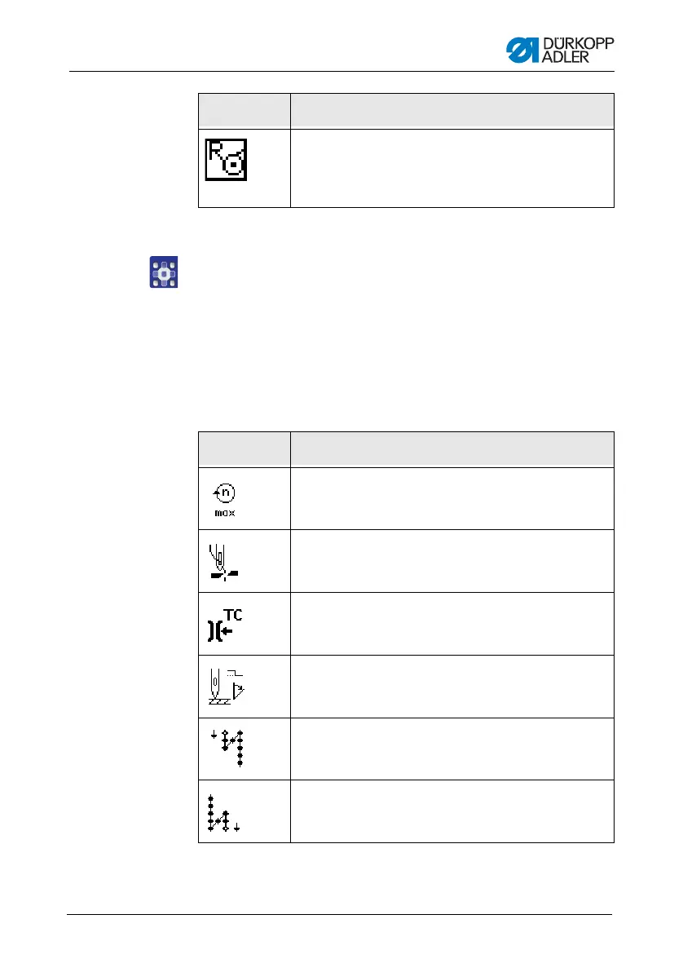Select the TC thread clamp icon
This screenshot has width=683, height=972.
[x=225, y=625]
